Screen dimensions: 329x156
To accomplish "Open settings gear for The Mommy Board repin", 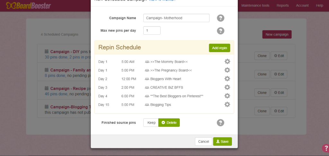I will click(x=227, y=61).
